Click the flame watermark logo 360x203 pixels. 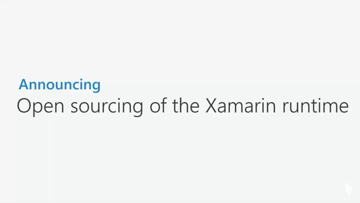pos(348,189)
